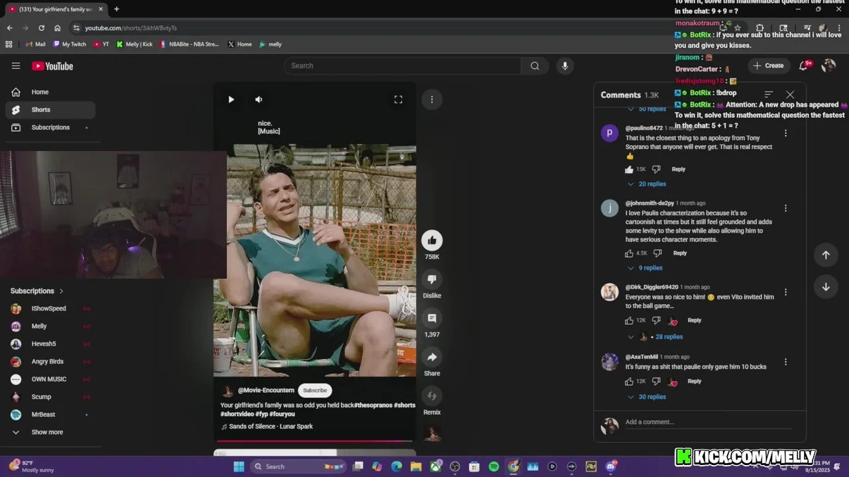Close the Comments panel
This screenshot has height=477, width=849.
790,95
